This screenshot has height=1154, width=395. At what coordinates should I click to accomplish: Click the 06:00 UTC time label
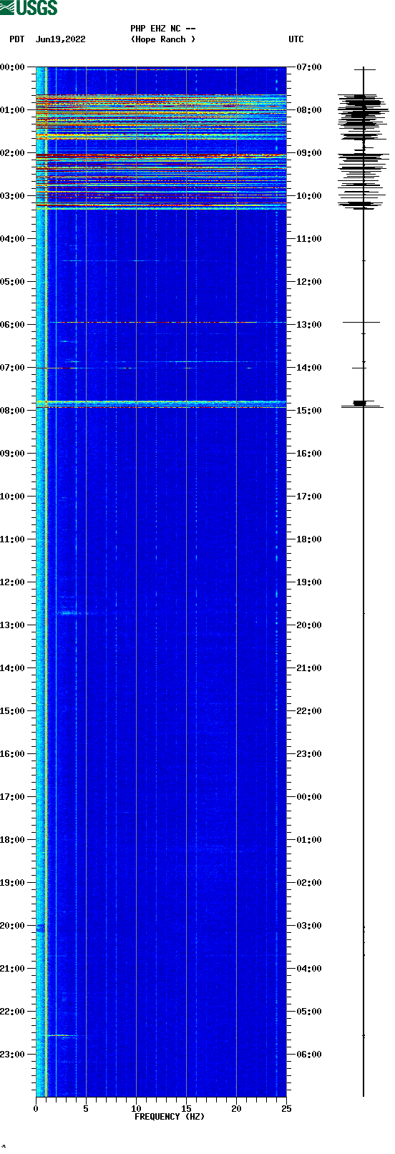309,1055
